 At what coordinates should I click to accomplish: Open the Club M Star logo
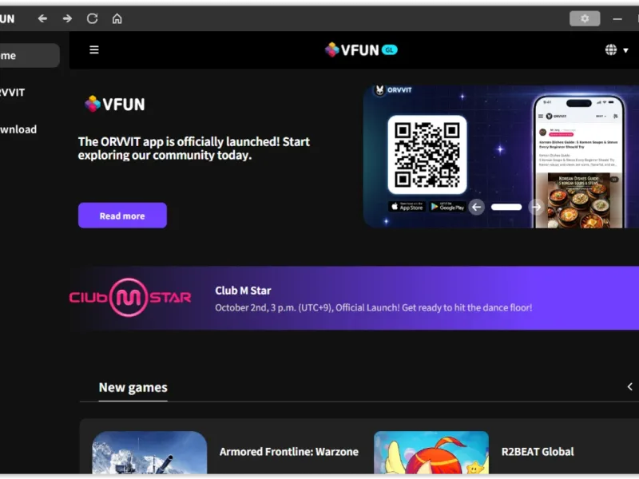point(130,298)
